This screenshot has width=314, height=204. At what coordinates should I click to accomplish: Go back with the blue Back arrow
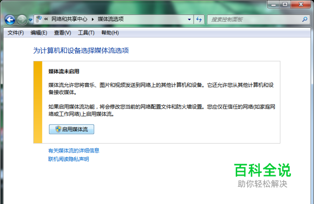[10, 20]
